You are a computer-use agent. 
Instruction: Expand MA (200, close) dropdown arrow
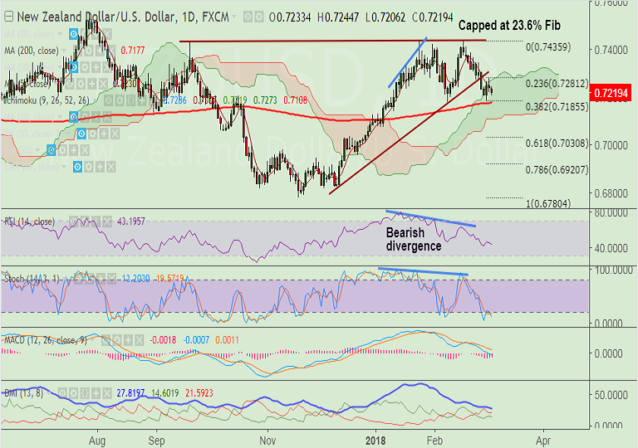click(63, 51)
